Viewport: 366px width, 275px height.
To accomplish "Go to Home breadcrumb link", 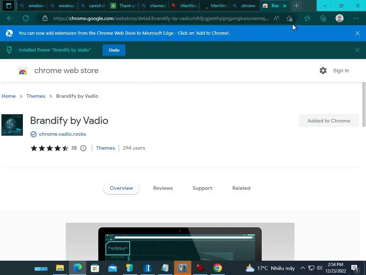I will pyautogui.click(x=9, y=96).
